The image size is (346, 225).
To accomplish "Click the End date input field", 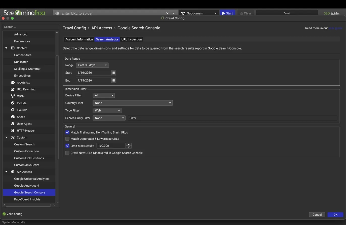I will pyautogui.click(x=94, y=80).
